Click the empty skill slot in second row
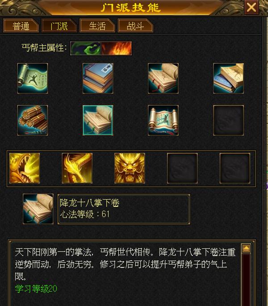Image resolution: width=268 pixels, height=306 pixels. pos(228,120)
